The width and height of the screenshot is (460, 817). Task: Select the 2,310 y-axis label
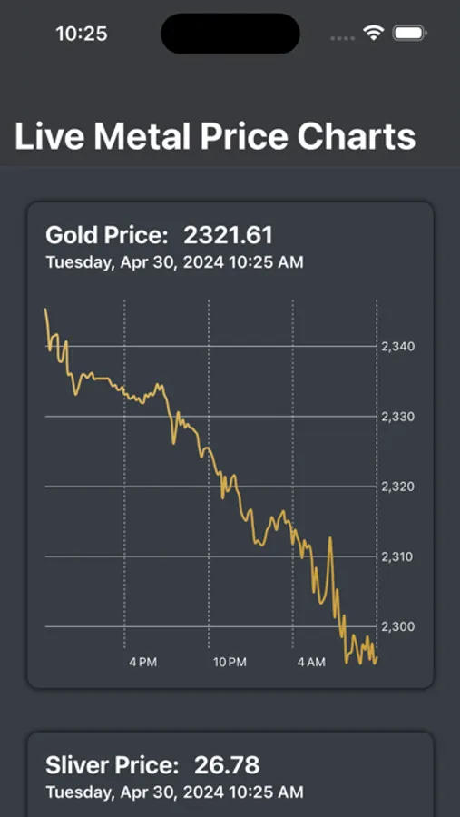[x=398, y=557]
